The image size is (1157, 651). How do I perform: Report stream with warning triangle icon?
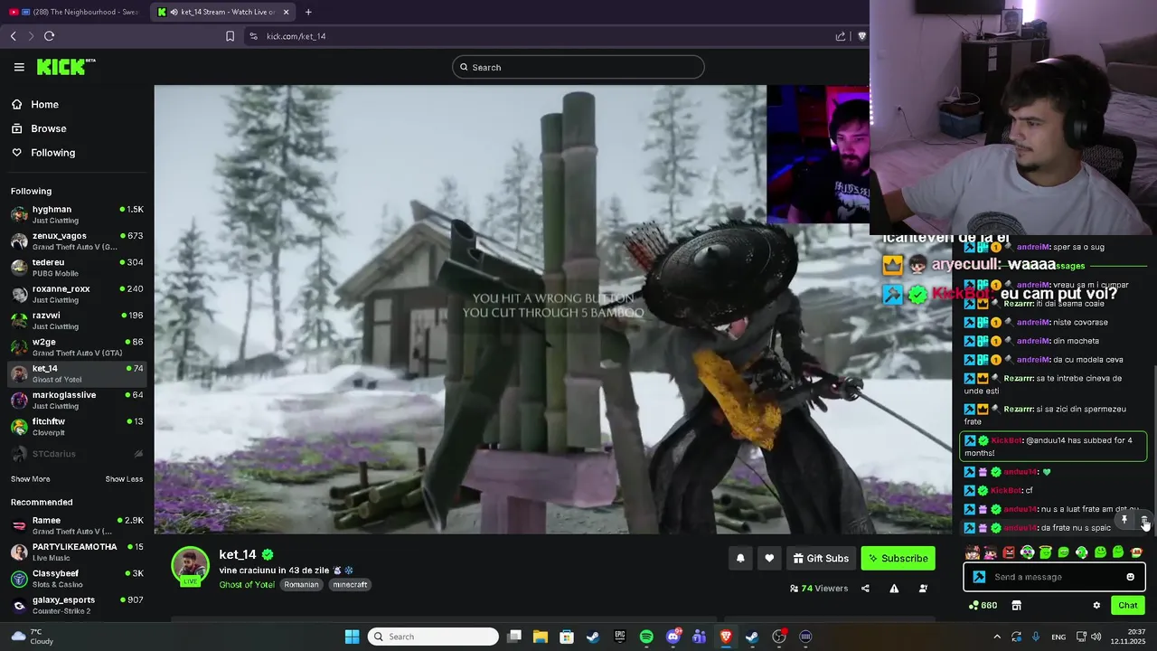894,589
